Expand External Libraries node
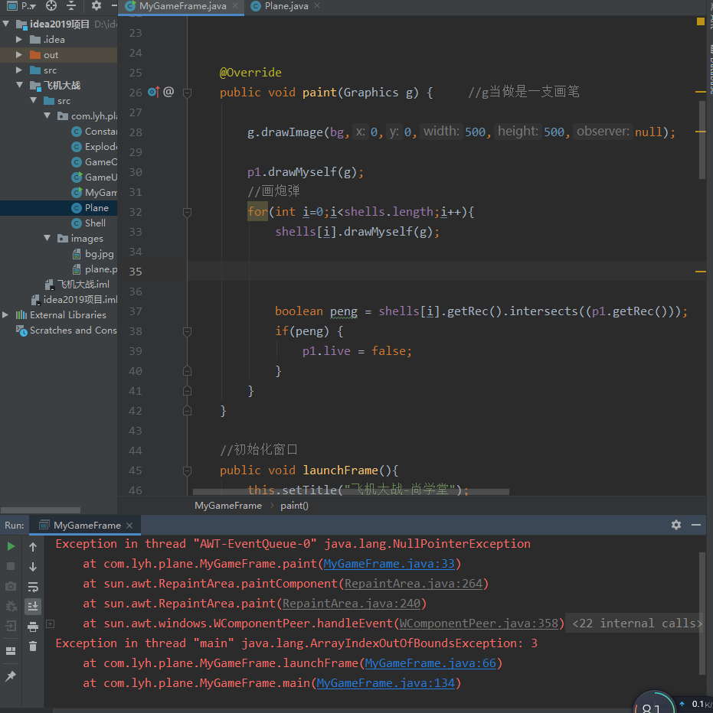 coord(5,314)
